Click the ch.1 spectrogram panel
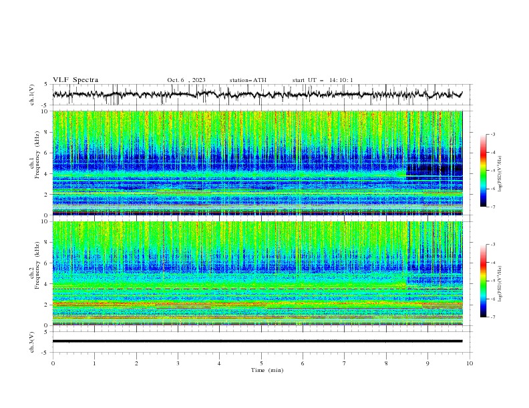This screenshot has height=408, width=529. [x=258, y=163]
